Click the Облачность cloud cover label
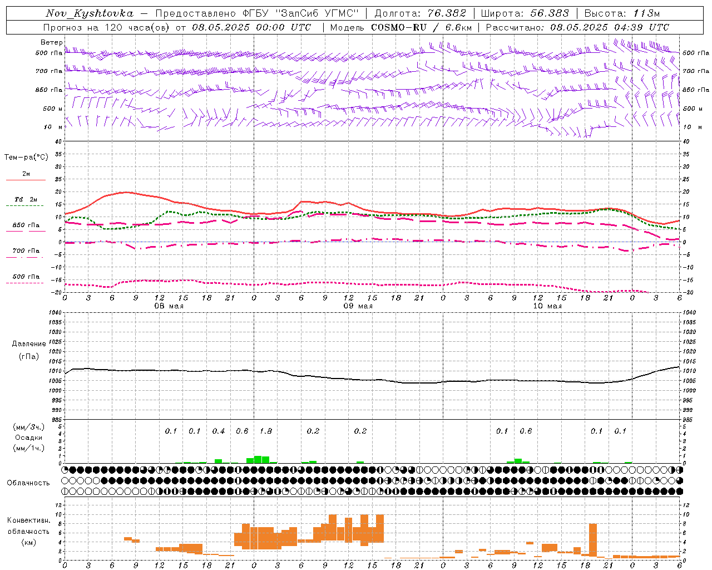The height and width of the screenshot is (570, 712). (x=28, y=483)
